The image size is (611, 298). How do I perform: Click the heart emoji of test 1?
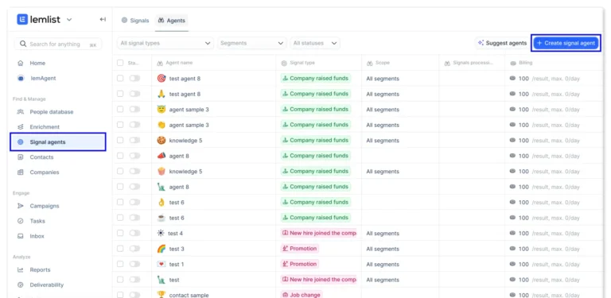coord(162,264)
